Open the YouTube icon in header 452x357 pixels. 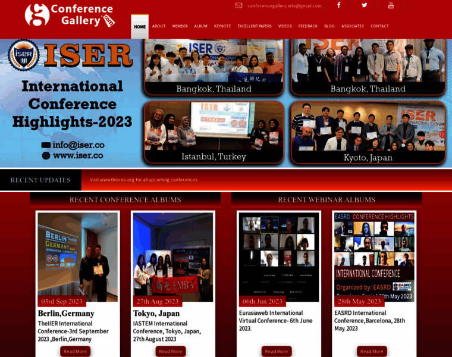[391, 5]
